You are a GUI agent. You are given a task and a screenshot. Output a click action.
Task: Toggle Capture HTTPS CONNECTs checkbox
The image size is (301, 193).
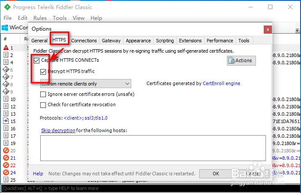coord(36,60)
